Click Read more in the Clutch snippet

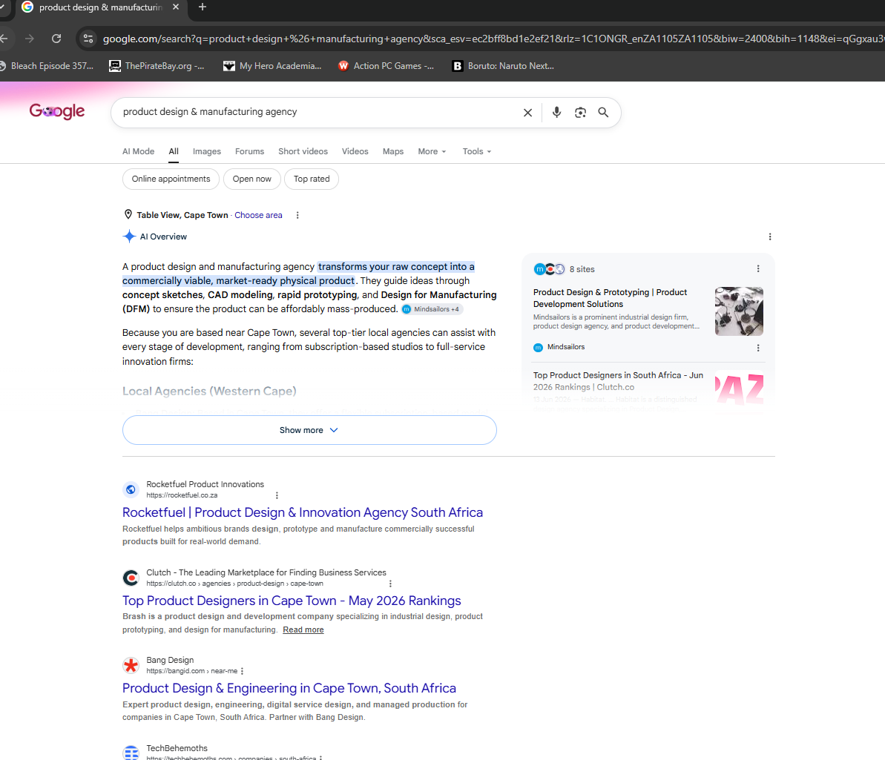[x=303, y=630]
